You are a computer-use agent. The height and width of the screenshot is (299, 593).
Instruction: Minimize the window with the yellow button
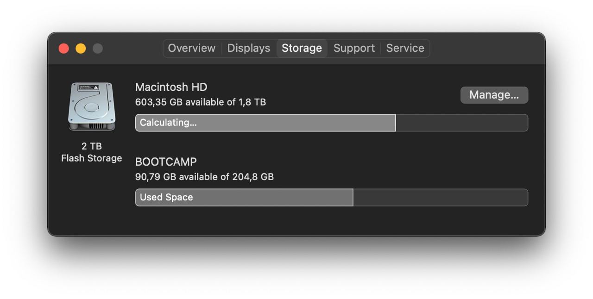[x=81, y=48]
